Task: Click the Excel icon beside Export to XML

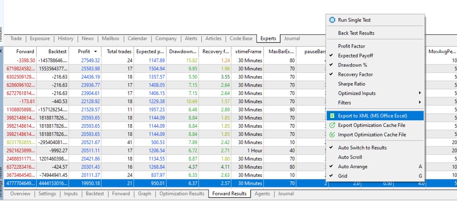Action: [x=332, y=116]
